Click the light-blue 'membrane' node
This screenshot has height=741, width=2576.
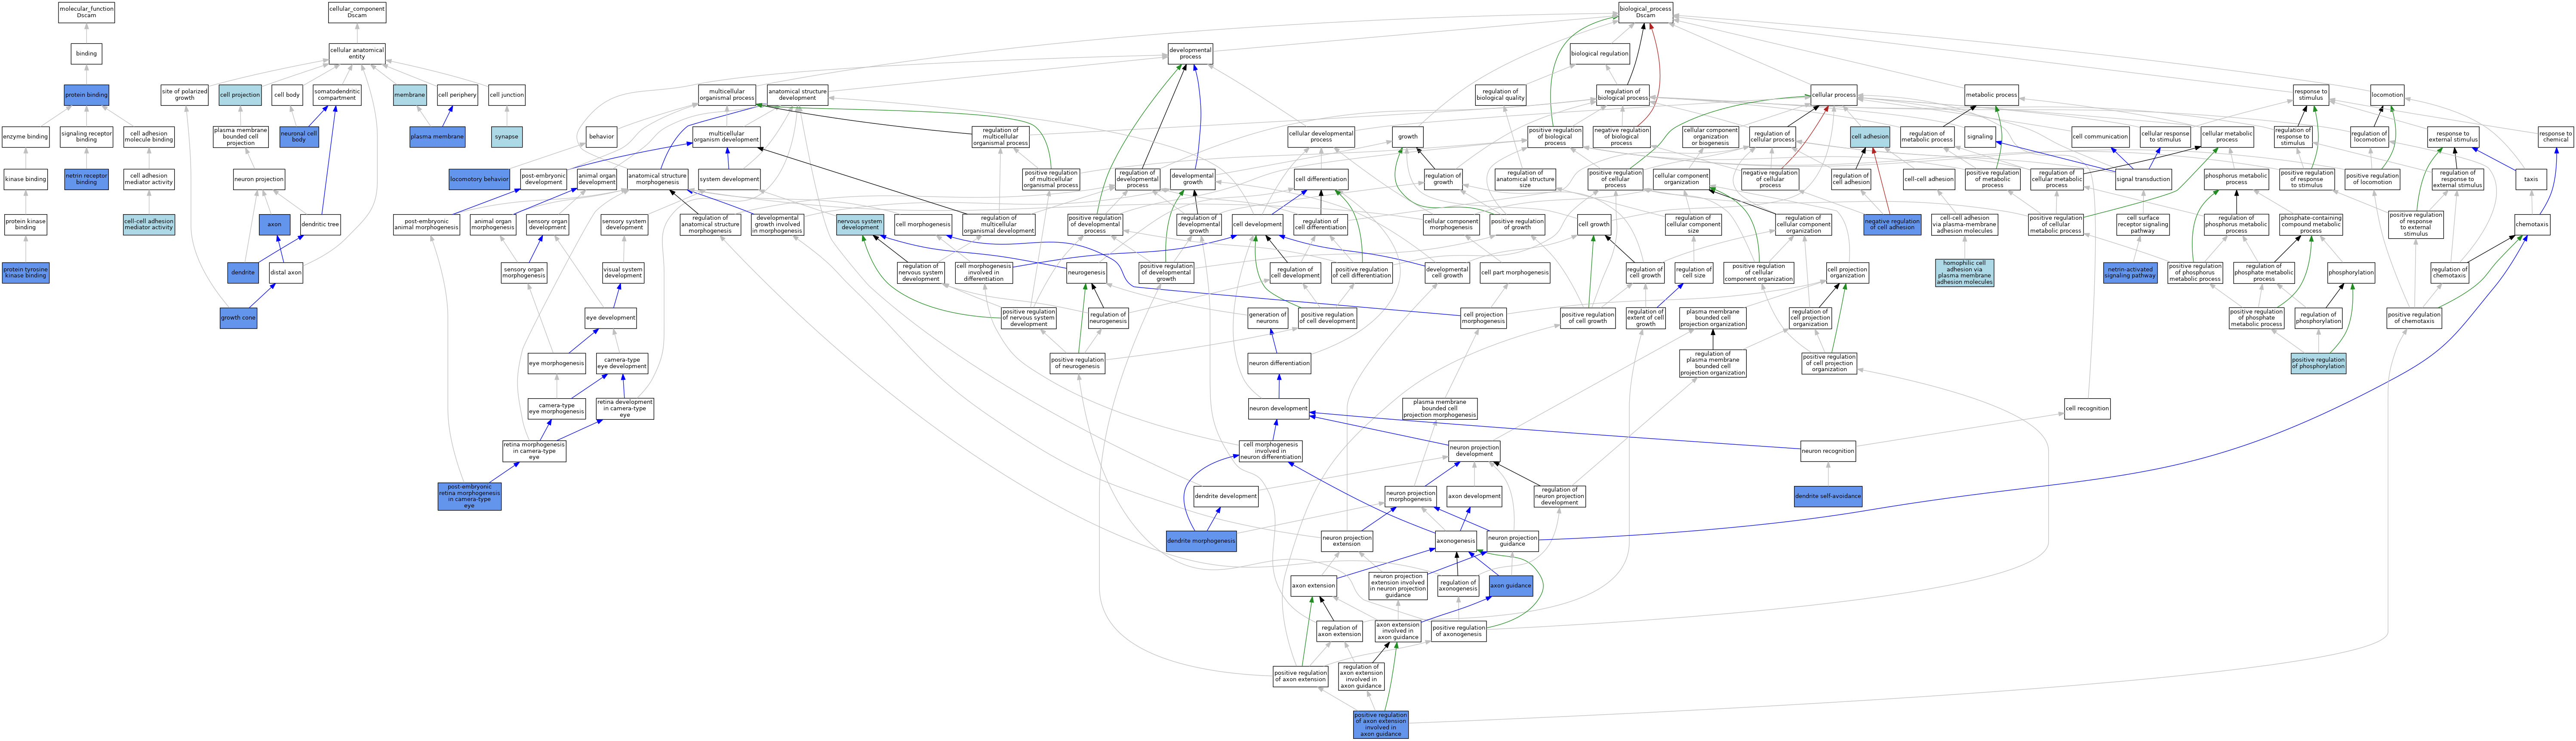click(x=410, y=95)
